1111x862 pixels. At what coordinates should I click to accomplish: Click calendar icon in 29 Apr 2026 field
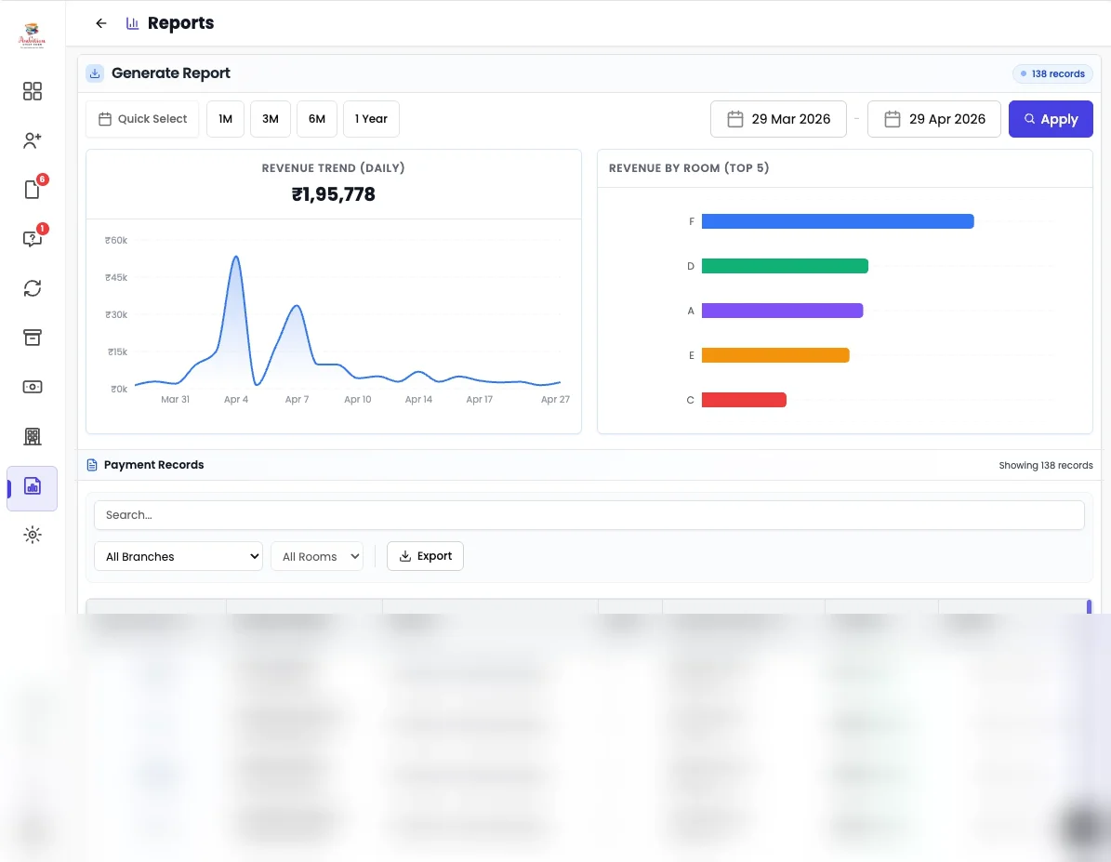coord(893,119)
